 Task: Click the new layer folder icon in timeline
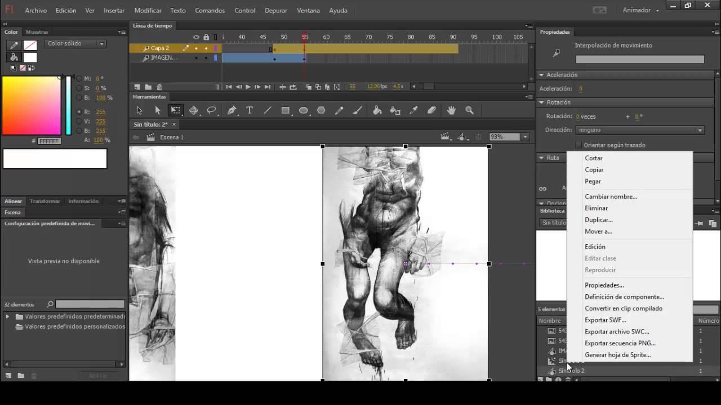(x=148, y=87)
